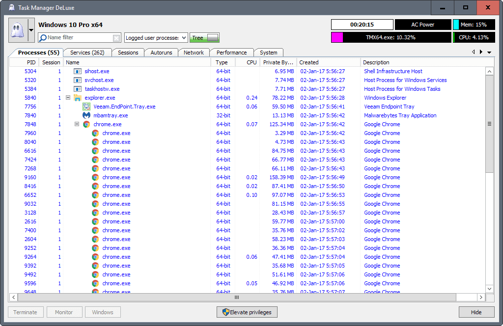Toggle the Tree view switch
The height and width of the screenshot is (326, 503).
pos(204,38)
